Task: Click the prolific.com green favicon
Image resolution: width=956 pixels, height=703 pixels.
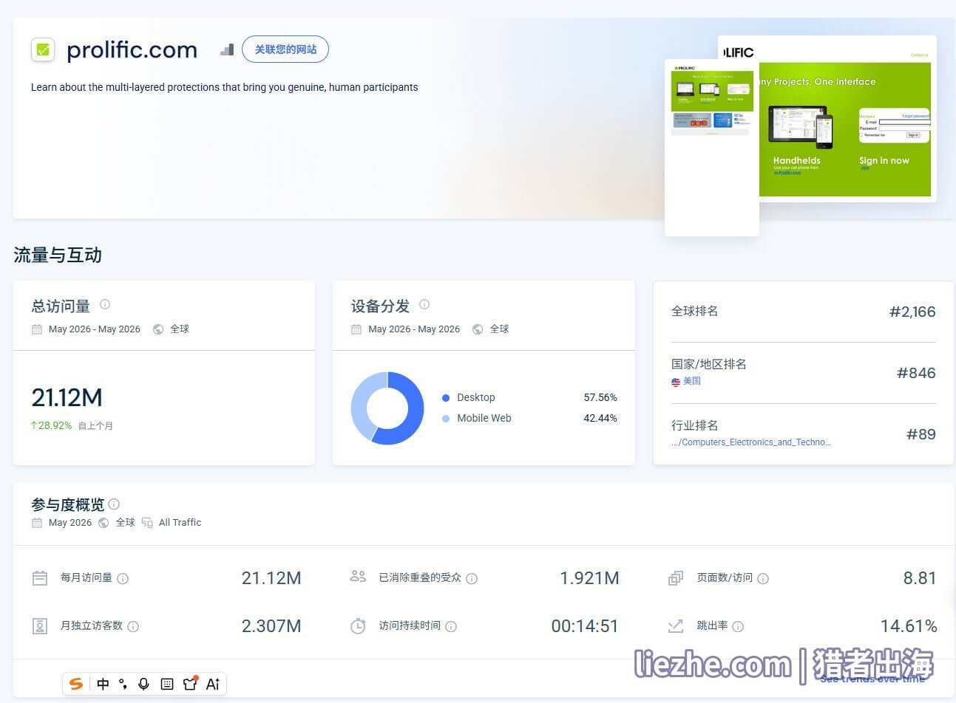Action: point(43,49)
